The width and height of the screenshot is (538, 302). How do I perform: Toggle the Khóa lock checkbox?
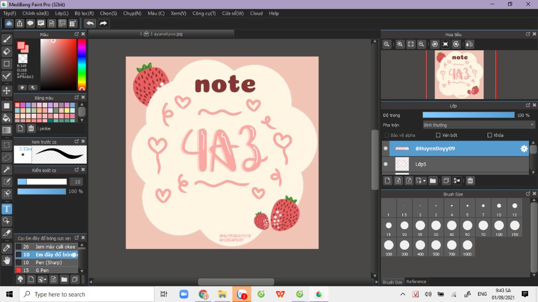coord(490,135)
